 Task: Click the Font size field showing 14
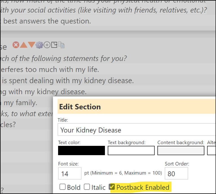[70, 173]
